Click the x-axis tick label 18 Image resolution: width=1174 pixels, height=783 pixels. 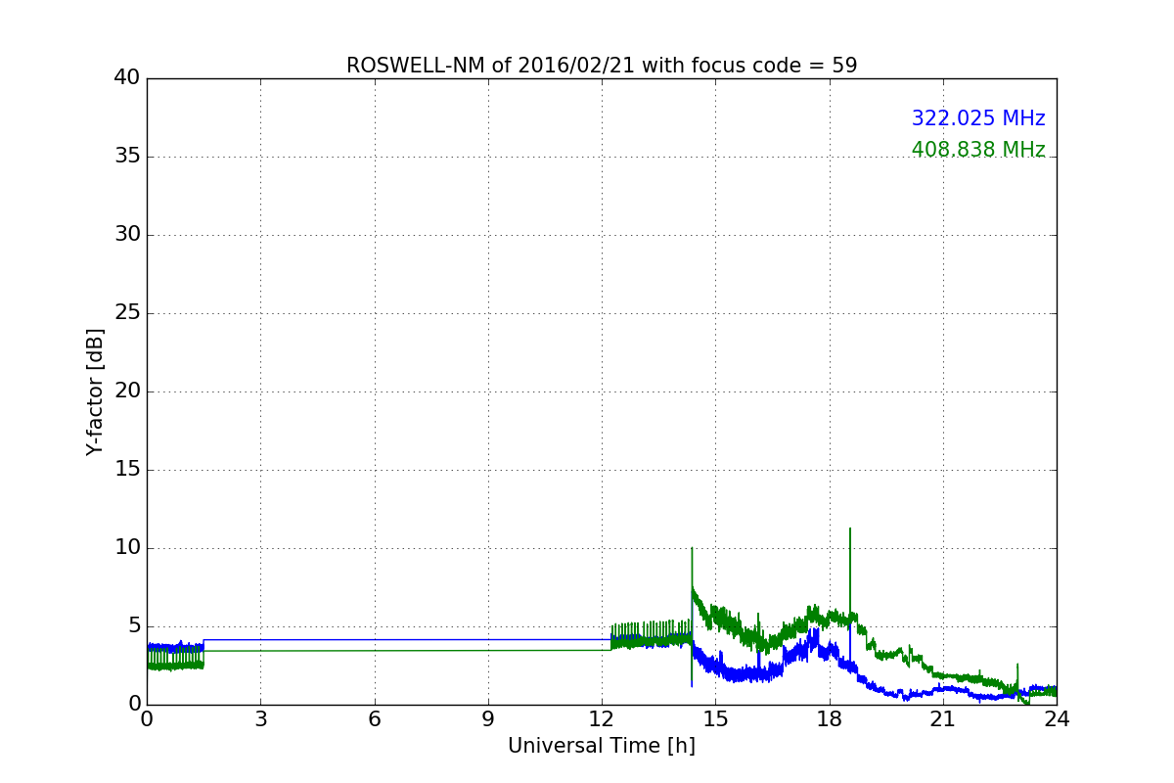tap(830, 718)
